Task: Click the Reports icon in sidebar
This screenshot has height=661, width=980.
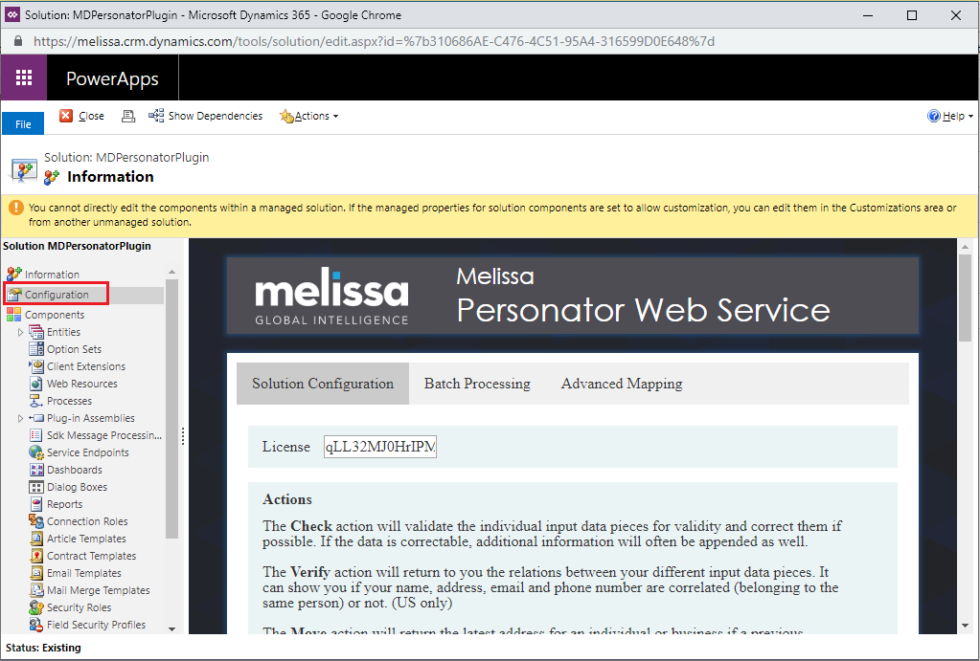Action: pos(36,504)
